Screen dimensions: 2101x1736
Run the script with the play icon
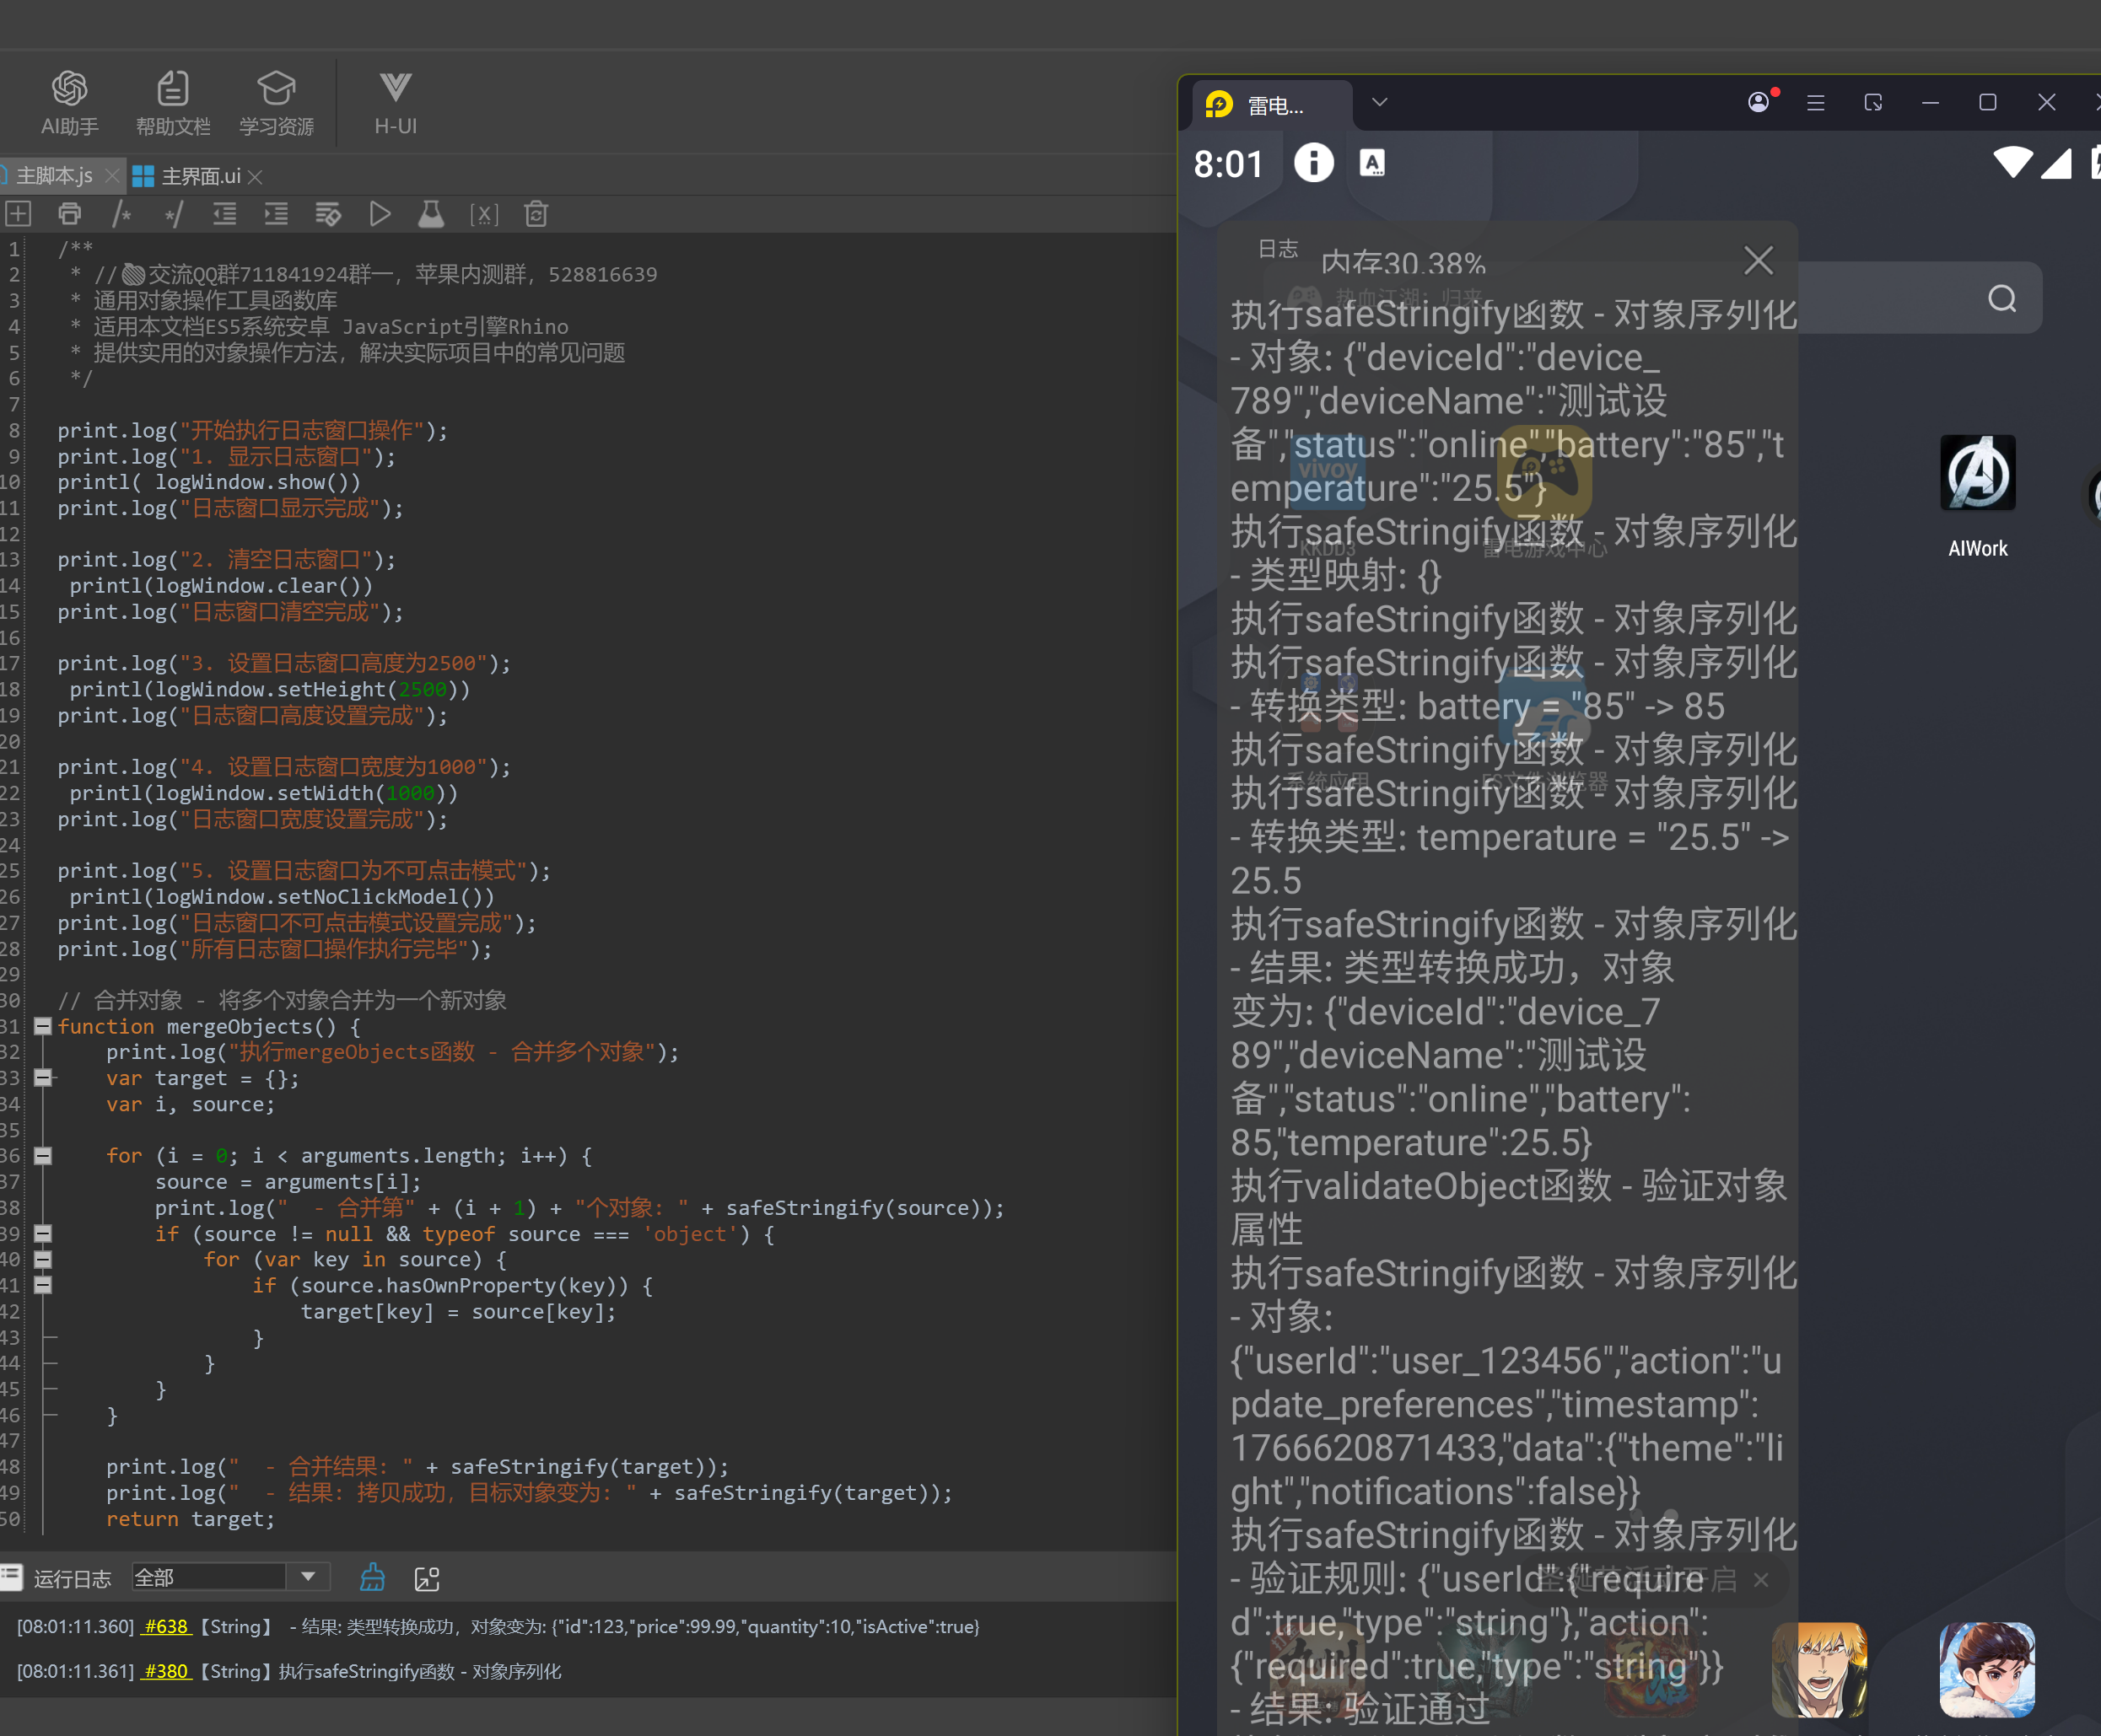380,214
